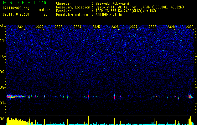Click the timestamp 02.11.16 23:20
The image size is (197, 125).
16,14
